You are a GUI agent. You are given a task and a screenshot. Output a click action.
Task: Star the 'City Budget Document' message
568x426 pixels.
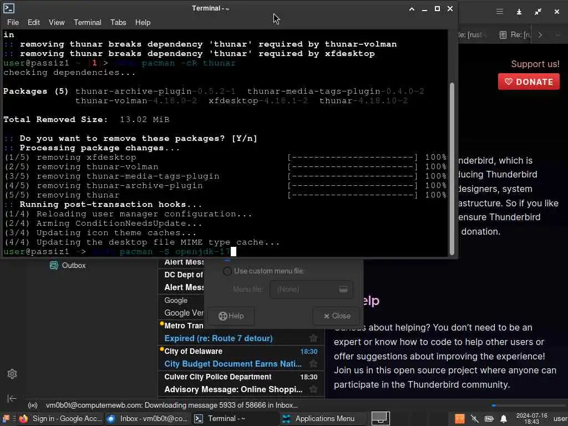(x=313, y=364)
